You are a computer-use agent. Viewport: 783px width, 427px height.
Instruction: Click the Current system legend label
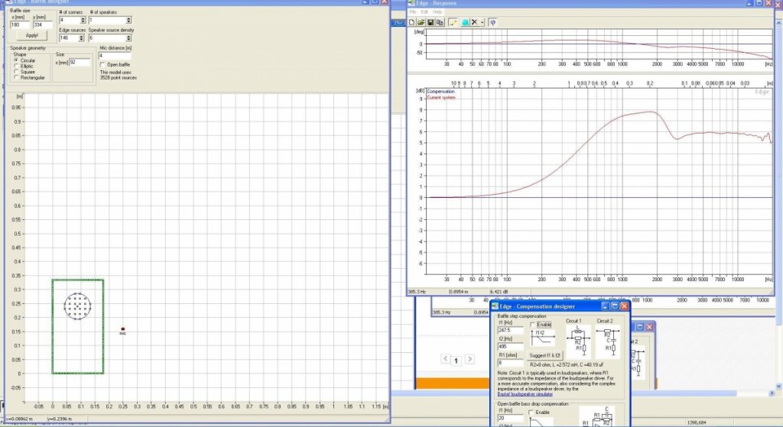[x=441, y=97]
